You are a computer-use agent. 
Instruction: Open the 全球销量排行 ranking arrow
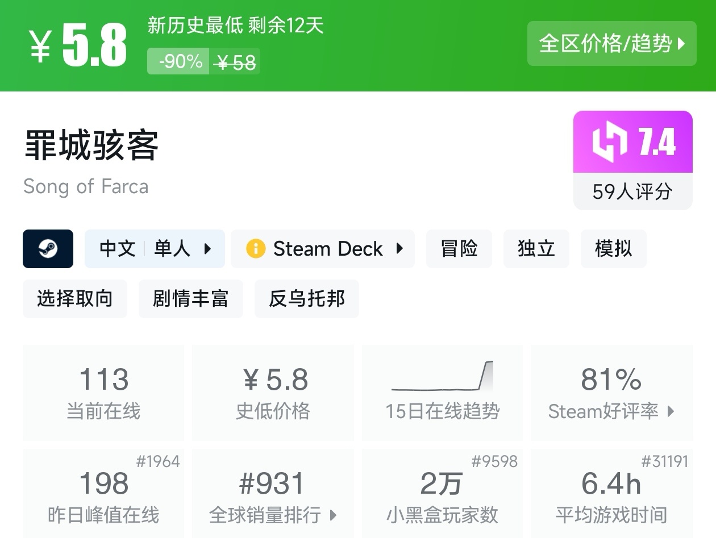pyautogui.click(x=334, y=515)
